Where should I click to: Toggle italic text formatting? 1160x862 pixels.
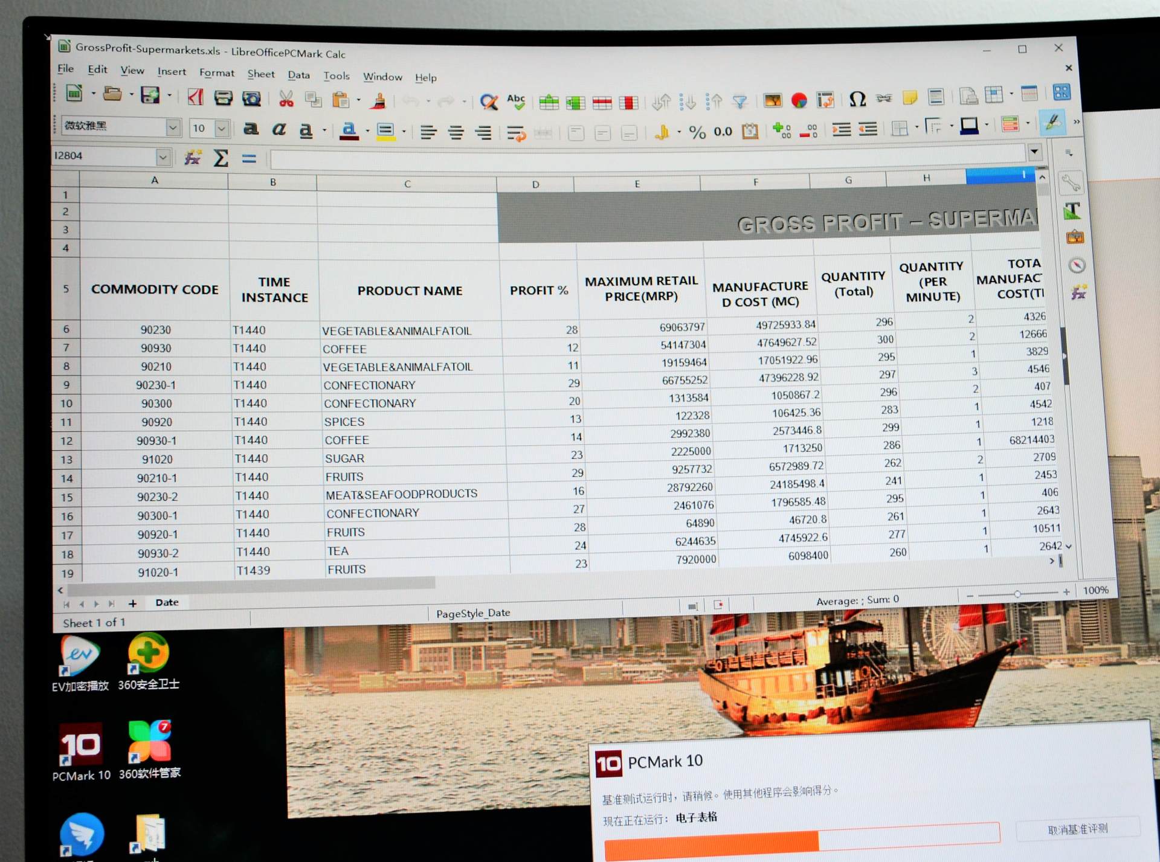click(279, 129)
